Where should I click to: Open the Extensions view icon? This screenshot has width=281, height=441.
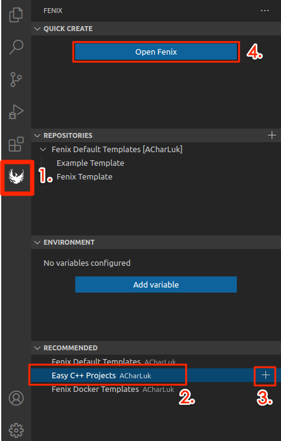click(x=16, y=144)
